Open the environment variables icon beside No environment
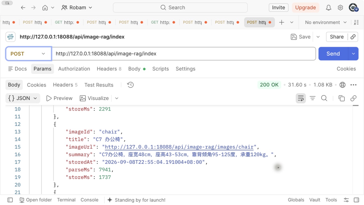Viewport: 364px width, 205px height. click(356, 22)
